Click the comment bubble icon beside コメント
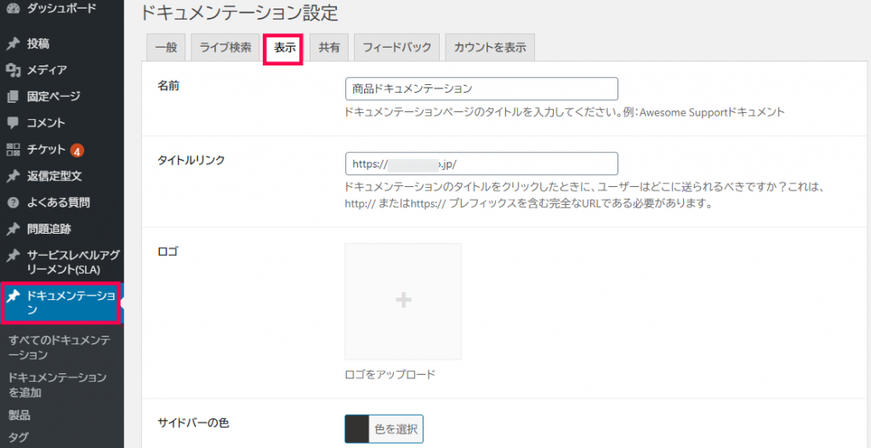This screenshot has height=448, width=871. tap(13, 123)
